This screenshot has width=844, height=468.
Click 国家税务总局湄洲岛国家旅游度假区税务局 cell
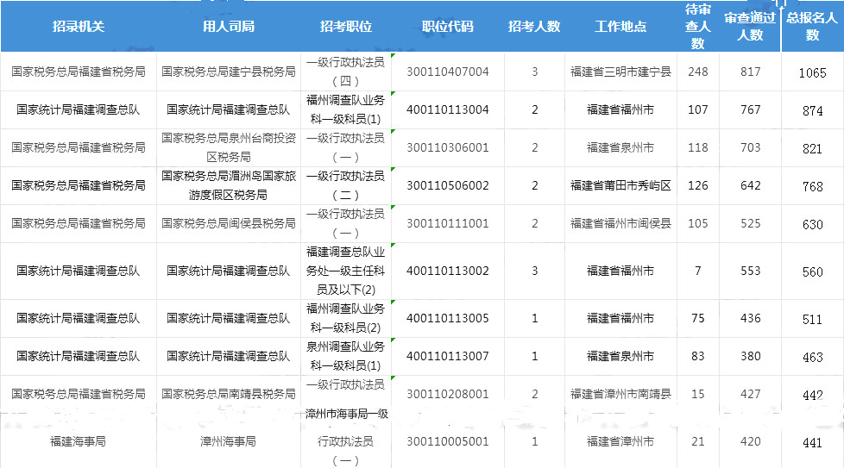(x=229, y=185)
